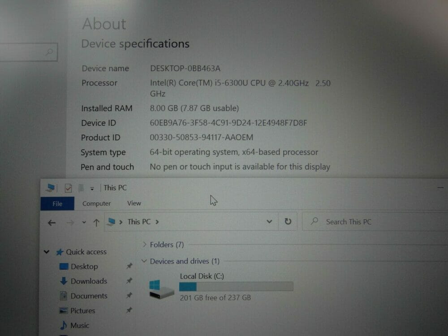The height and width of the screenshot is (336, 448).
Task: Go up one level with up arrow
Action: [96, 222]
